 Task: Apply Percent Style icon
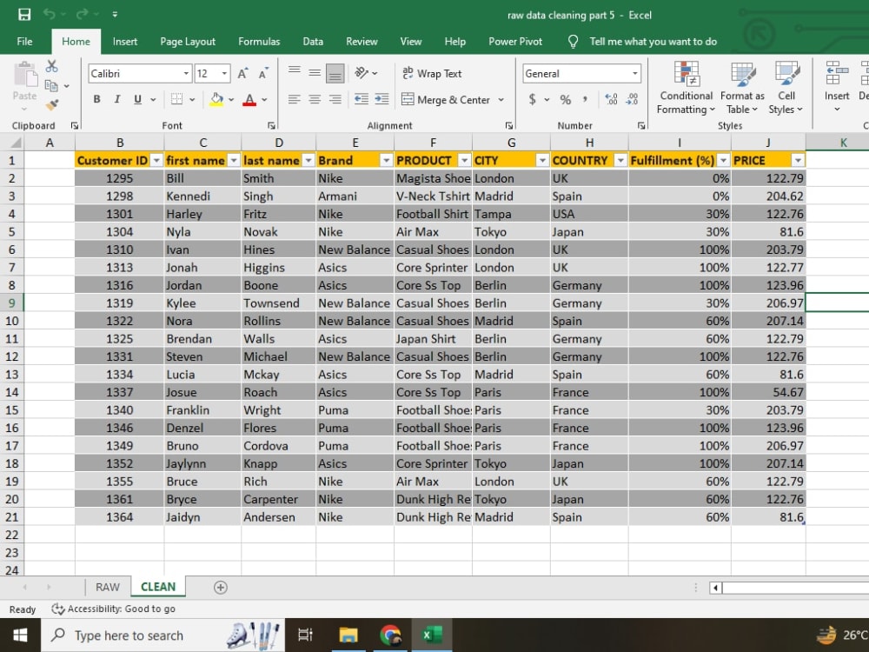566,100
